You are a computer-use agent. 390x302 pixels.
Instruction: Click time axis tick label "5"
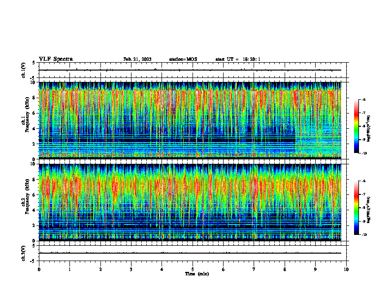[x=193, y=269]
